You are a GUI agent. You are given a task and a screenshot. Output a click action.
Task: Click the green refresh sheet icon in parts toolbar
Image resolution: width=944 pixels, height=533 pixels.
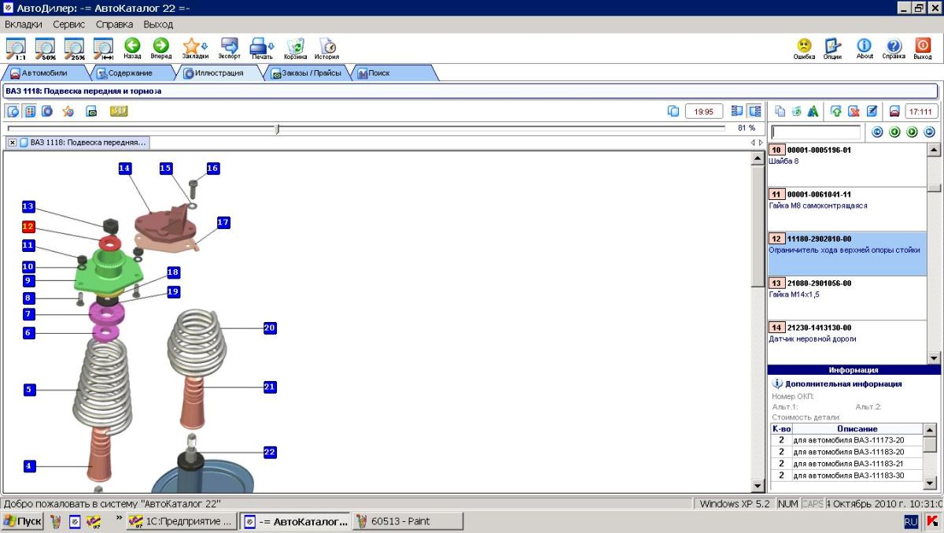pyautogui.click(x=796, y=111)
